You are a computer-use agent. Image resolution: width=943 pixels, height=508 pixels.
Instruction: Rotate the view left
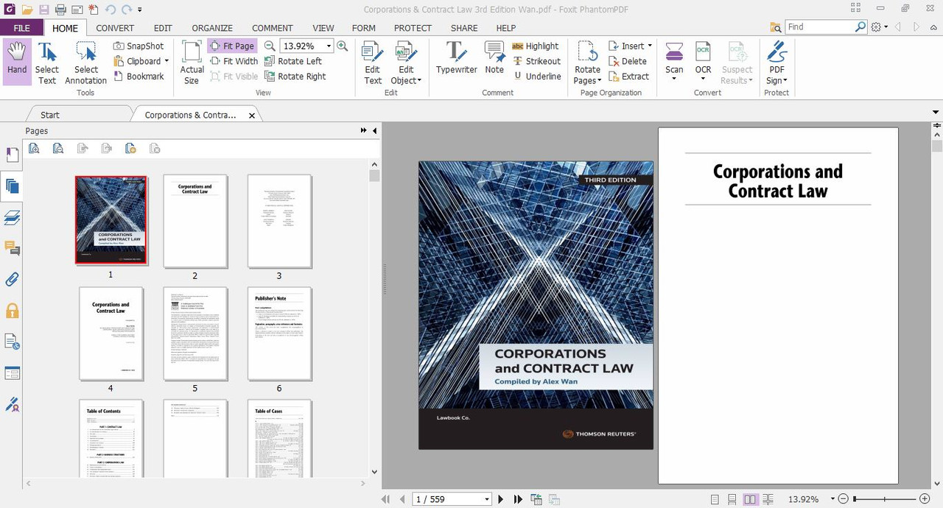pyautogui.click(x=292, y=61)
